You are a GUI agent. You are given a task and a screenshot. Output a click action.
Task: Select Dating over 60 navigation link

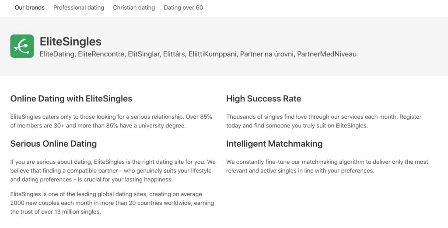pyautogui.click(x=183, y=8)
